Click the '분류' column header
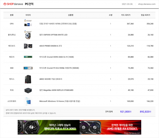This screenshot has height=138, width=159. 12,15
